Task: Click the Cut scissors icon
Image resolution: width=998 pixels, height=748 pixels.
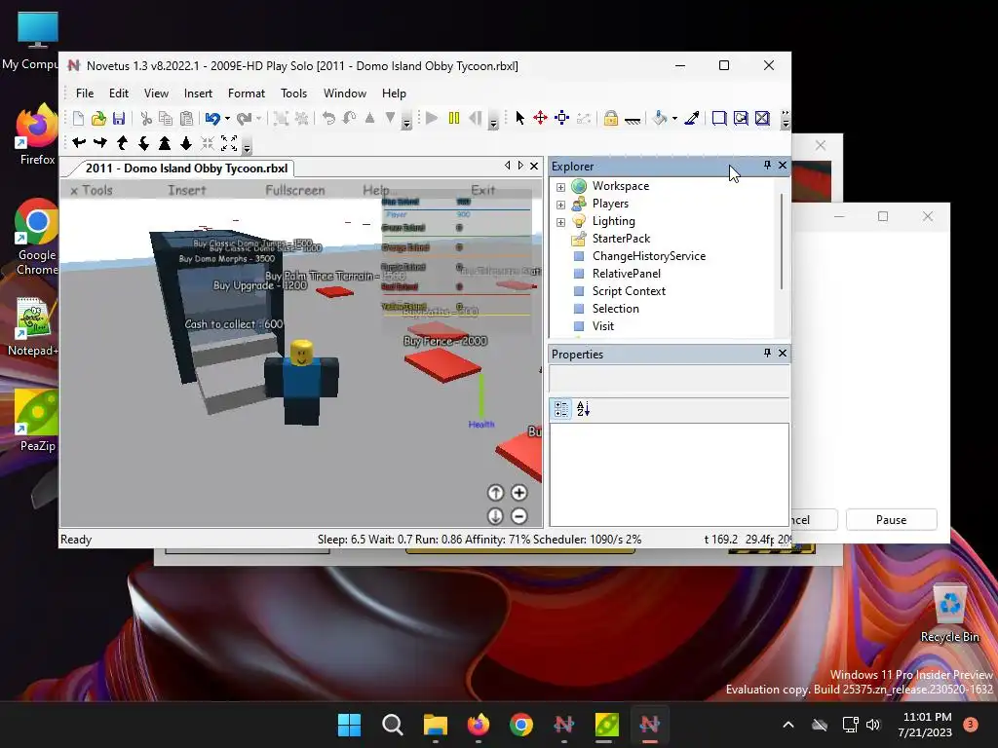Action: pos(146,118)
